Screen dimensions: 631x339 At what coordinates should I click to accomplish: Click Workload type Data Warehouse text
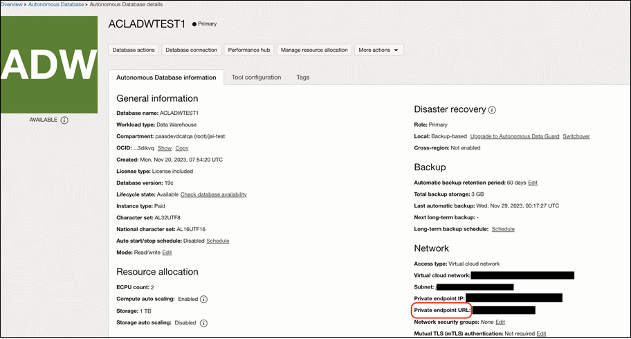[176, 125]
